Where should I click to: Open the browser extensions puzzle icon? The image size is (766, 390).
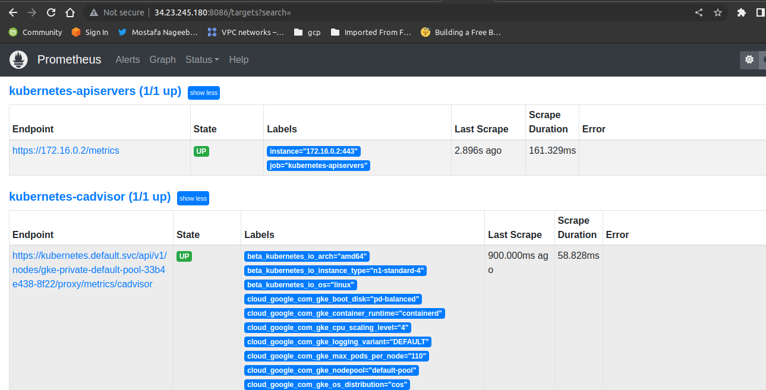pyautogui.click(x=741, y=12)
